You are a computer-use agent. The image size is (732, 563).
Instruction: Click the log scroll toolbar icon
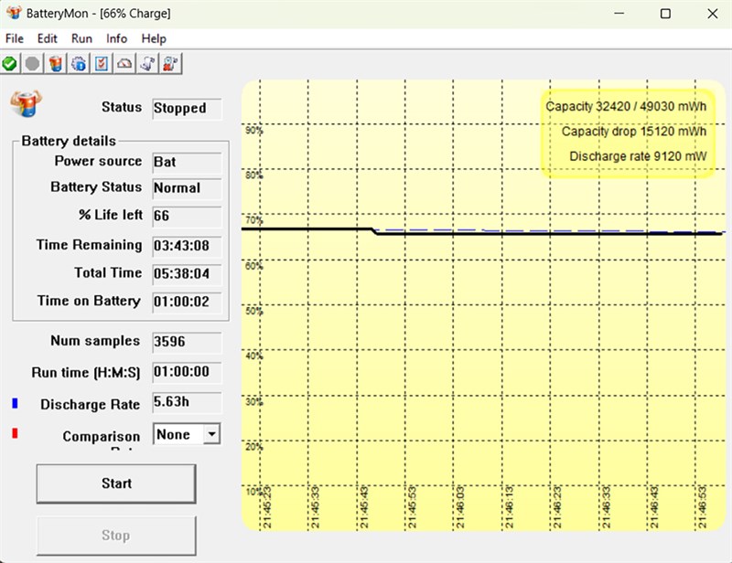point(147,63)
